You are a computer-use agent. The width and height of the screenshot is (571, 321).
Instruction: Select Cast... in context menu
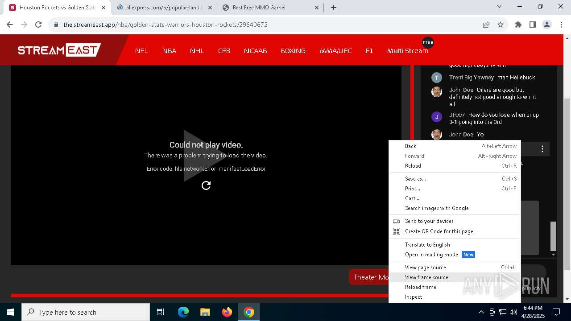pos(455,198)
